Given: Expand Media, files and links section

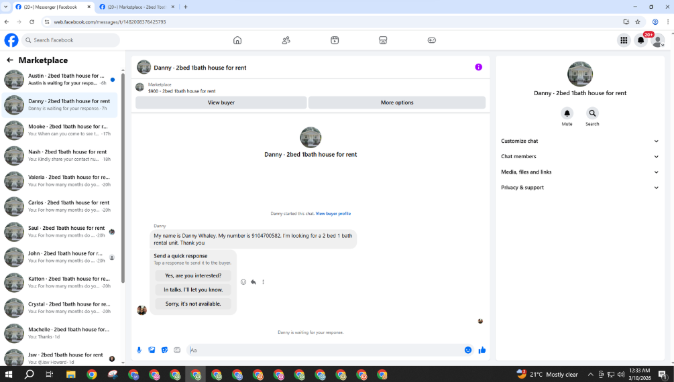Looking at the screenshot, I should tap(579, 172).
